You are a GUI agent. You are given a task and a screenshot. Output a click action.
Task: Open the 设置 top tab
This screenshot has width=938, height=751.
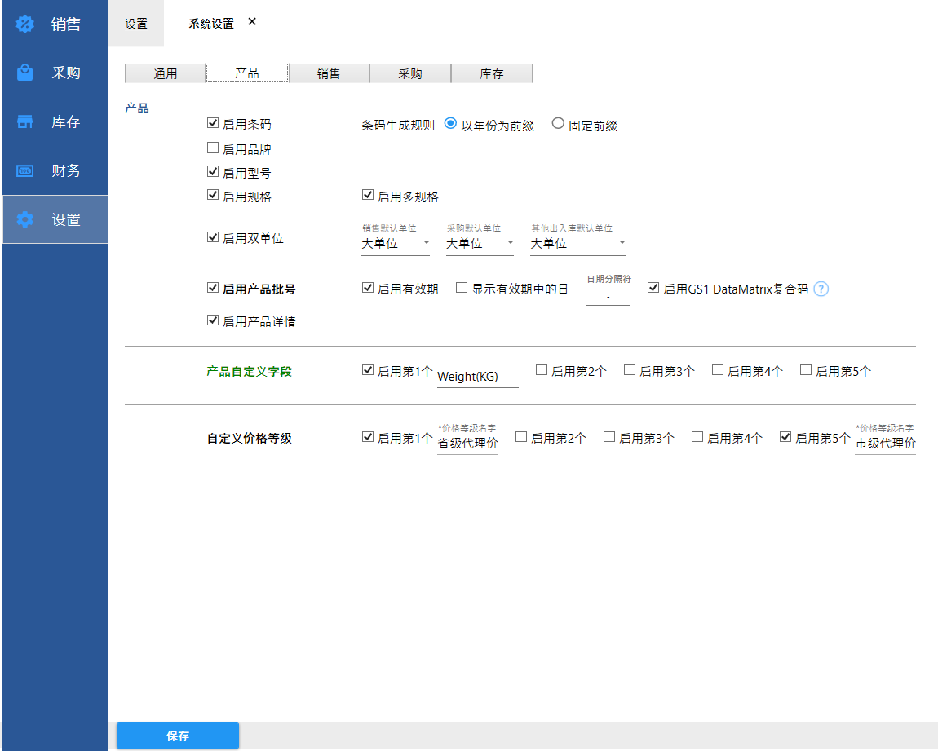[136, 24]
